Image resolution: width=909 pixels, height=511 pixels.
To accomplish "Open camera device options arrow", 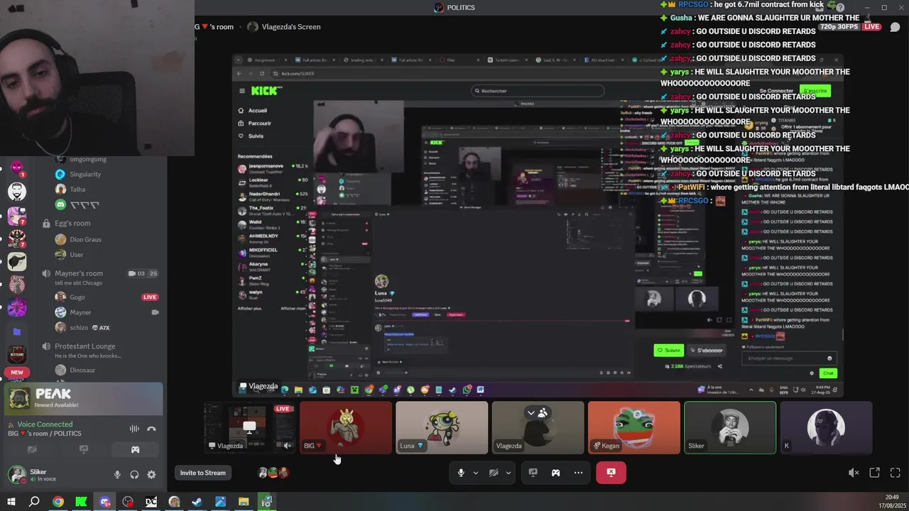I will (508, 473).
